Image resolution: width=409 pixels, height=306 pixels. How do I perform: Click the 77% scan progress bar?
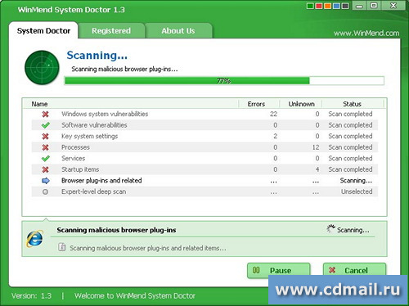tap(224, 81)
